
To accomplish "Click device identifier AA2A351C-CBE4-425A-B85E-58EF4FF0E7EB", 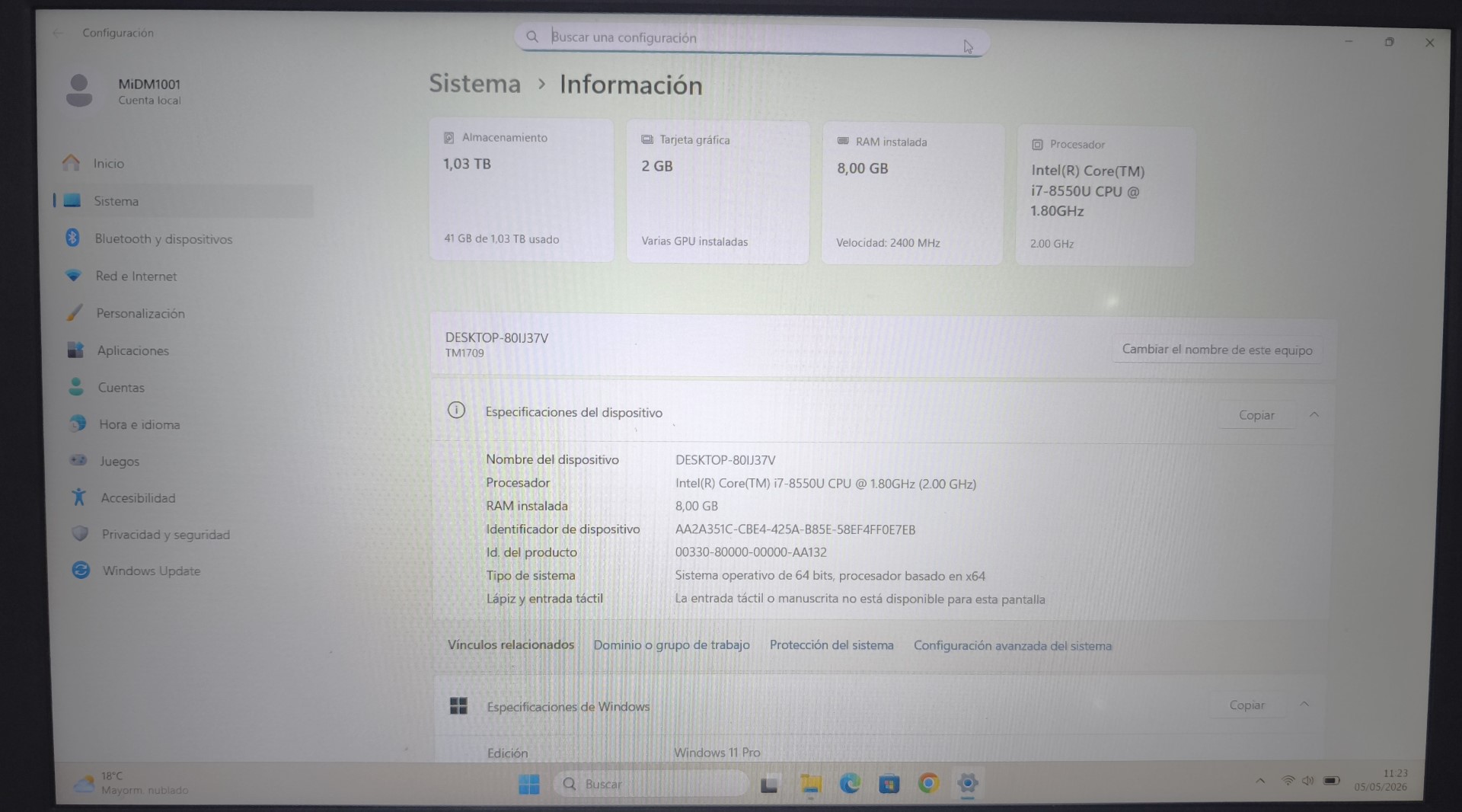I will tap(795, 529).
